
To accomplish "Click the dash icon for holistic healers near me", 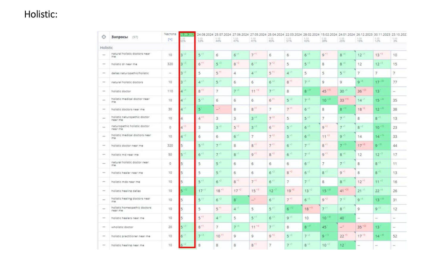I will pos(104,218).
